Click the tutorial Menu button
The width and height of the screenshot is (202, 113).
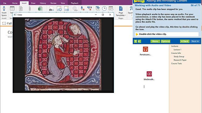click(x=155, y=41)
